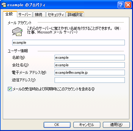Open the 接続 tab
The height and width of the screenshot is (131, 133).
(39, 14)
